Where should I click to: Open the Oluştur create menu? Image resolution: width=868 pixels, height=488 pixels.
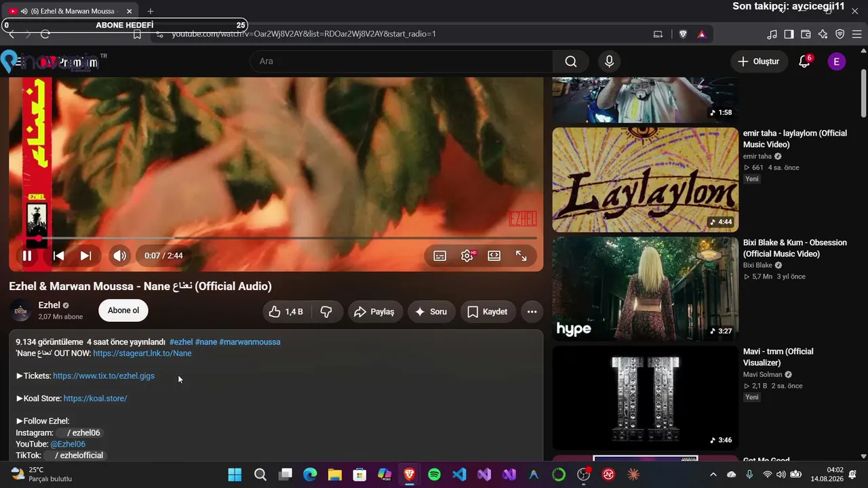click(x=759, y=61)
